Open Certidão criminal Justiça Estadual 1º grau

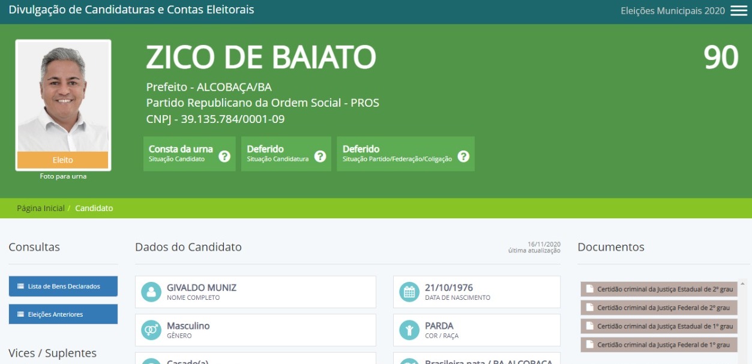pos(658,326)
